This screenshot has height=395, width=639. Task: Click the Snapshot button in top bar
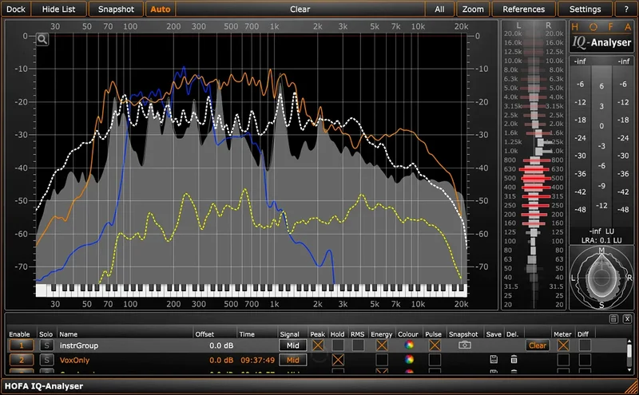coord(116,9)
